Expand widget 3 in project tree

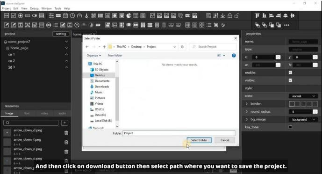coord(66,67)
